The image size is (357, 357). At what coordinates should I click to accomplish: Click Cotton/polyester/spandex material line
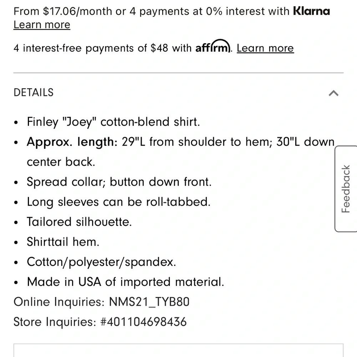click(101, 262)
